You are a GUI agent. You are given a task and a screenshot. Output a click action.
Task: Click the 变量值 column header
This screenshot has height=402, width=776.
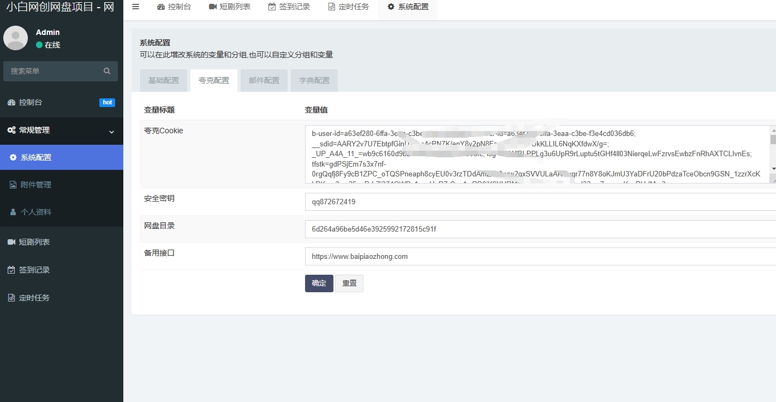click(316, 110)
